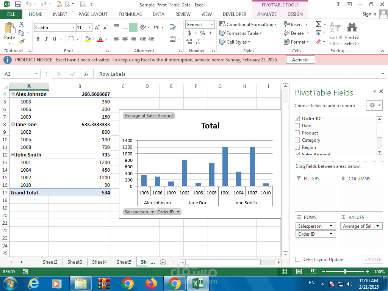
Task: Click the Activate button in notice bar
Action: tap(300, 59)
